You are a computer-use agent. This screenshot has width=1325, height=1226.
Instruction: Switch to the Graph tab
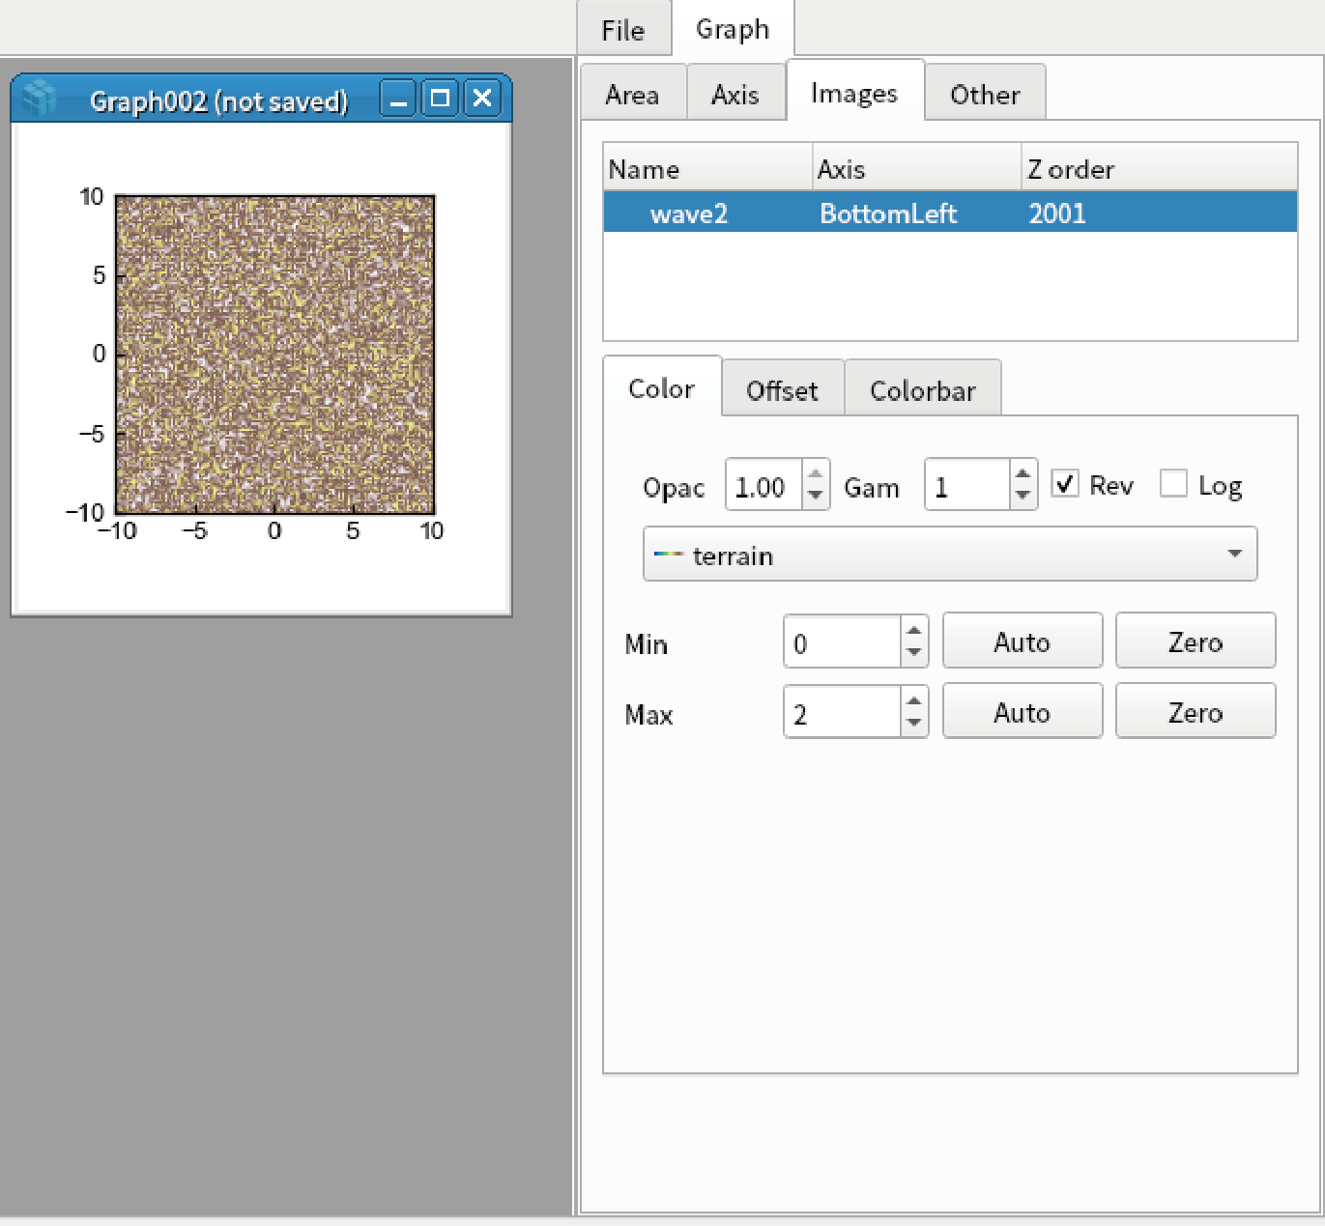pos(733,29)
